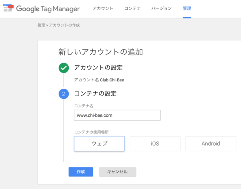Click the コンテナ名 input field
This screenshot has width=241, height=189.
[117, 115]
